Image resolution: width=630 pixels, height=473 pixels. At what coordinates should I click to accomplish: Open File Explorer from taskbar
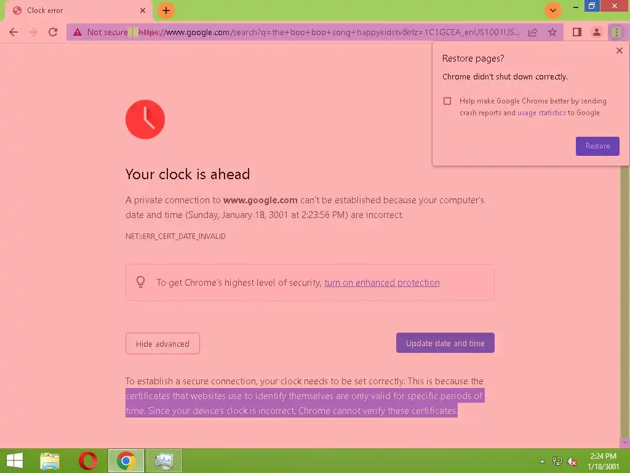[50, 461]
